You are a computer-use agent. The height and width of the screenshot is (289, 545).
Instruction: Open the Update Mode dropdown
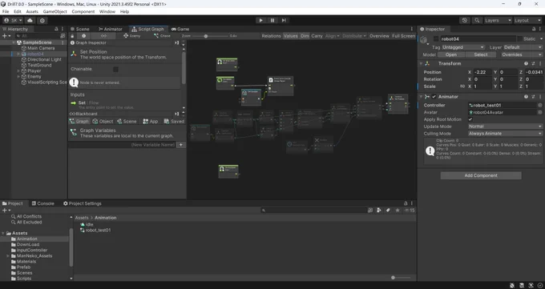(x=505, y=126)
